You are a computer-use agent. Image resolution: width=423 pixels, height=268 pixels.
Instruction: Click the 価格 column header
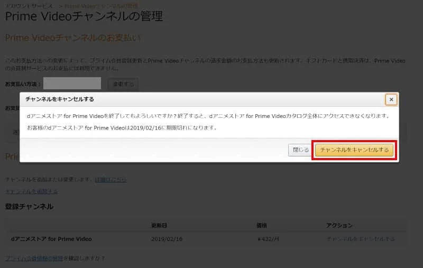click(x=261, y=225)
